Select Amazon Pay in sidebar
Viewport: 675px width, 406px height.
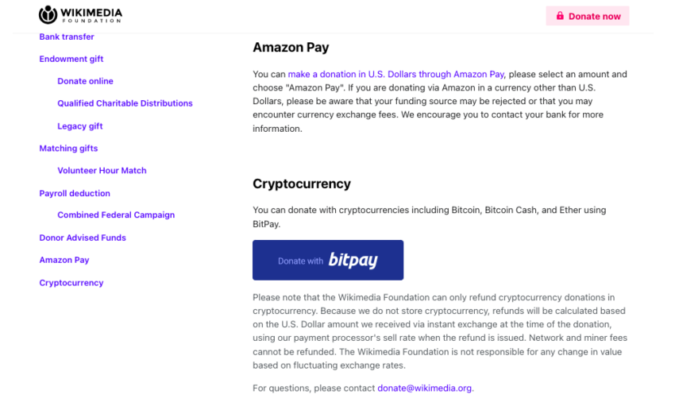point(64,260)
